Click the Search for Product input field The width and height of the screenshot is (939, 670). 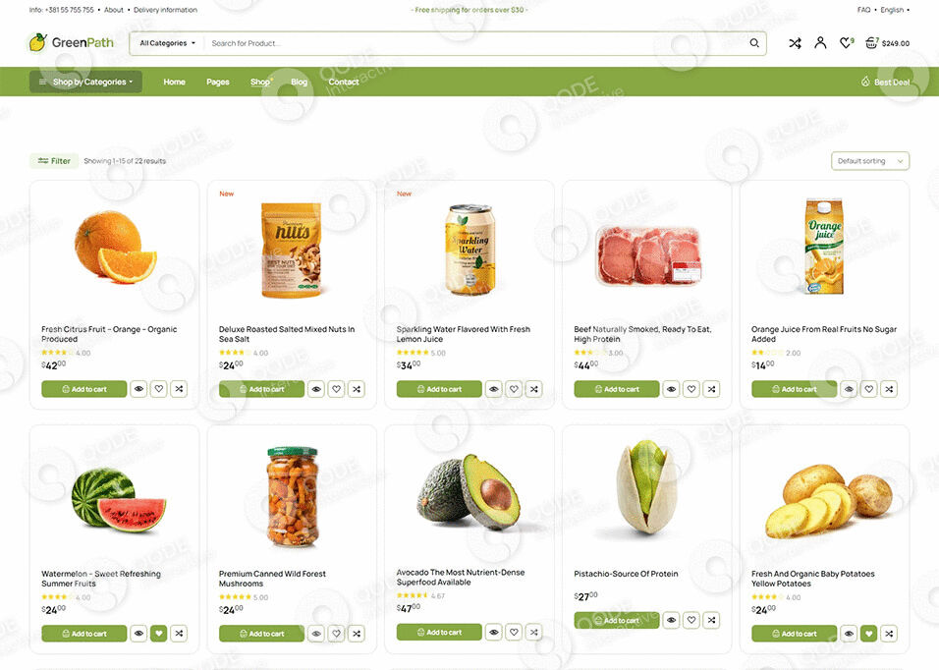(x=476, y=43)
